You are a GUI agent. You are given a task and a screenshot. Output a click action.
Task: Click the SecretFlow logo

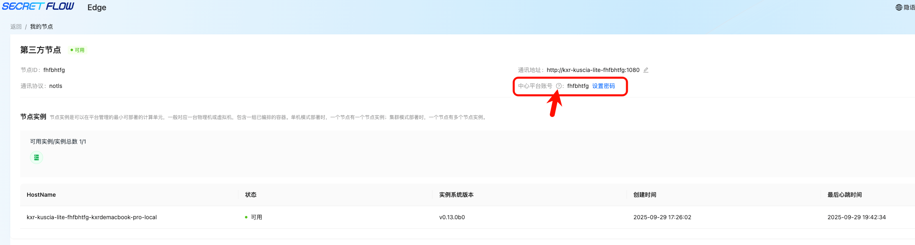[x=38, y=7]
